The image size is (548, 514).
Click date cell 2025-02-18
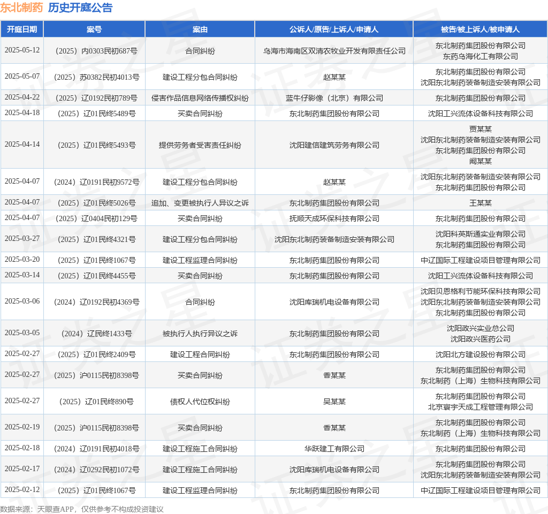[22, 448]
